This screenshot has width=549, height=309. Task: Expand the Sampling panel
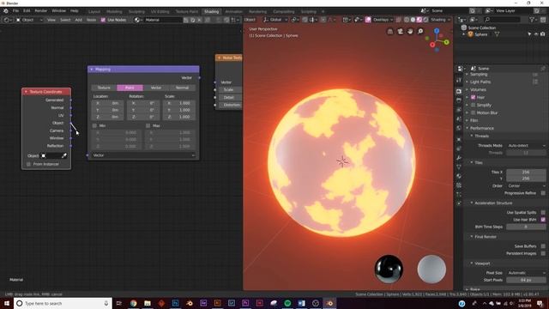click(479, 75)
